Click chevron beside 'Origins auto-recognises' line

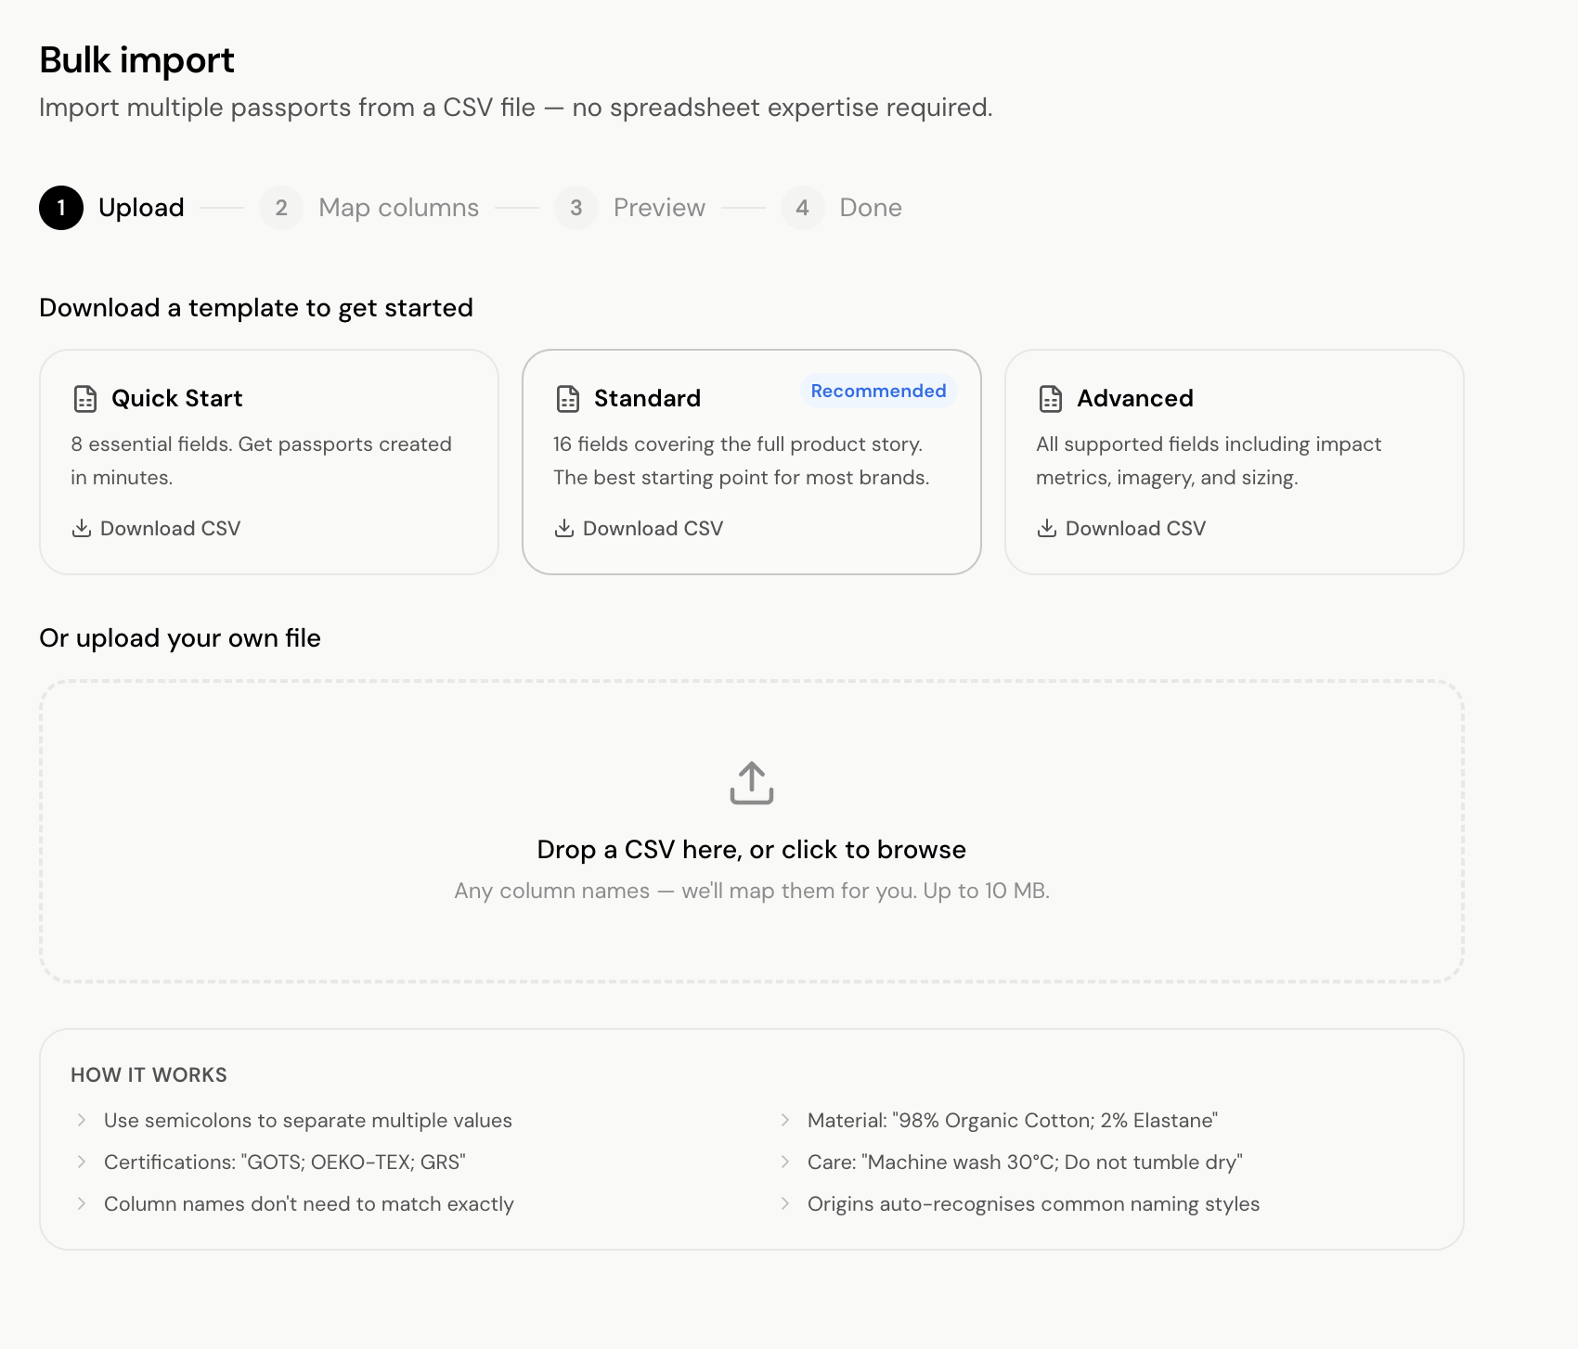(x=785, y=1203)
